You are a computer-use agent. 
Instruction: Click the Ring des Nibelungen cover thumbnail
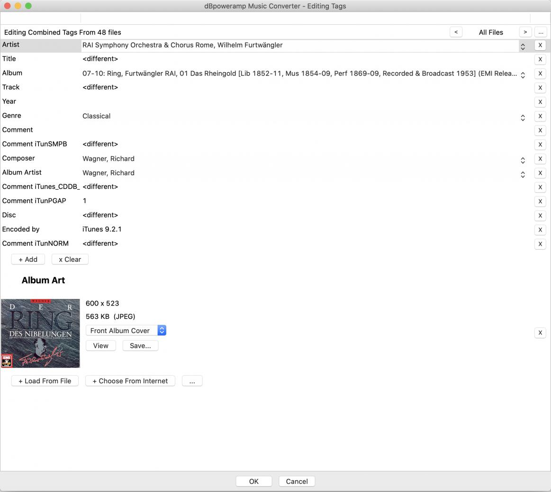coord(40,333)
